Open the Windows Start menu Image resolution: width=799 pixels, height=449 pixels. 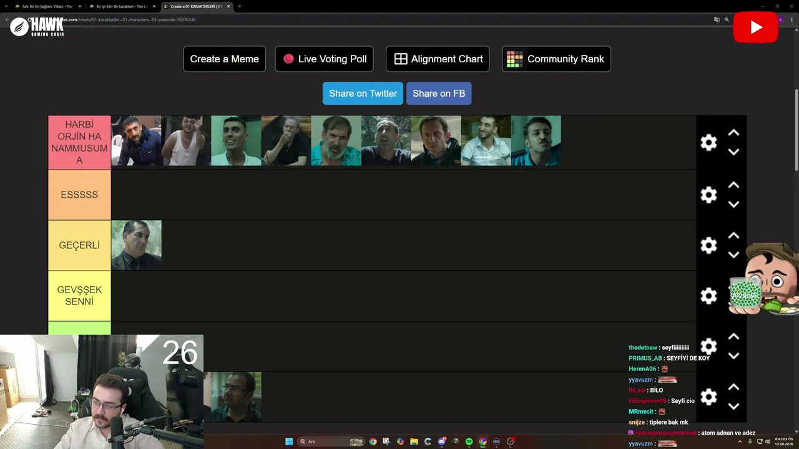pos(289,442)
